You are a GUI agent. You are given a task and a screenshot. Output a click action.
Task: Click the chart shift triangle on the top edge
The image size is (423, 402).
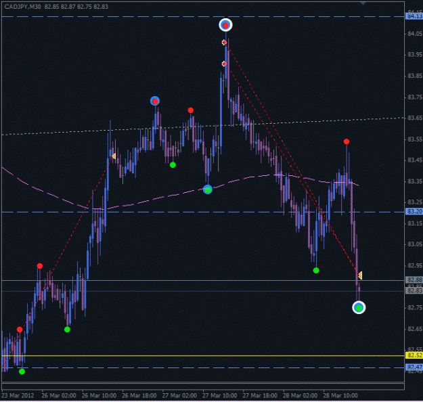click(x=363, y=3)
